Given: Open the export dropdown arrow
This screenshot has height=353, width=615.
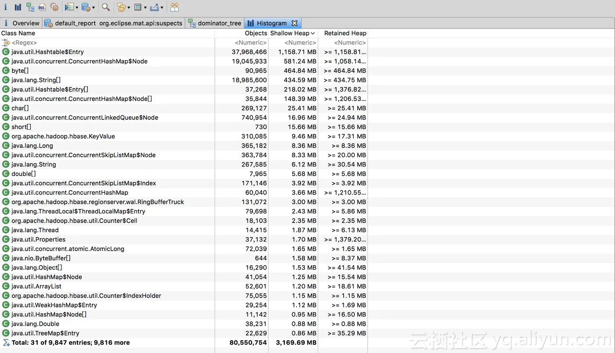Looking at the screenshot, I should click(162, 7).
